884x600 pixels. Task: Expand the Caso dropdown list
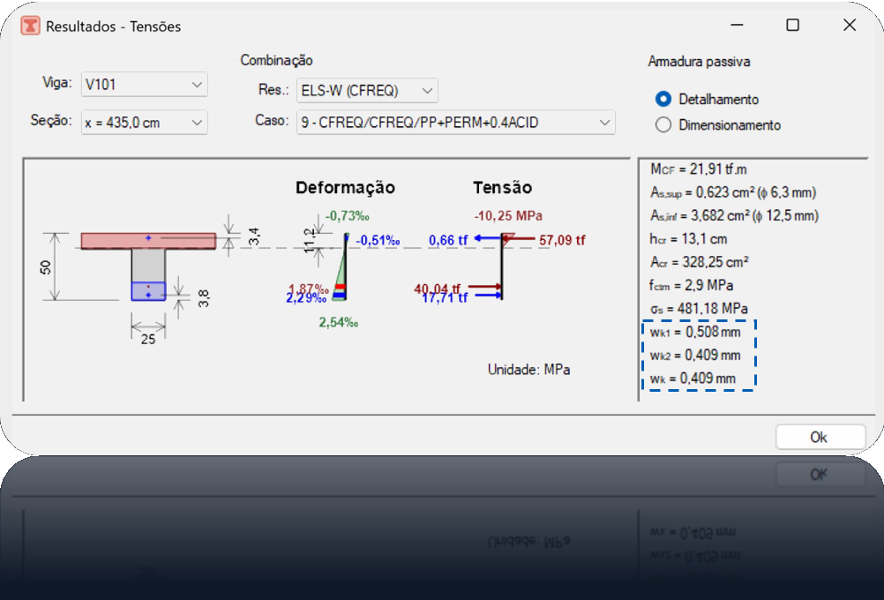[x=455, y=123]
